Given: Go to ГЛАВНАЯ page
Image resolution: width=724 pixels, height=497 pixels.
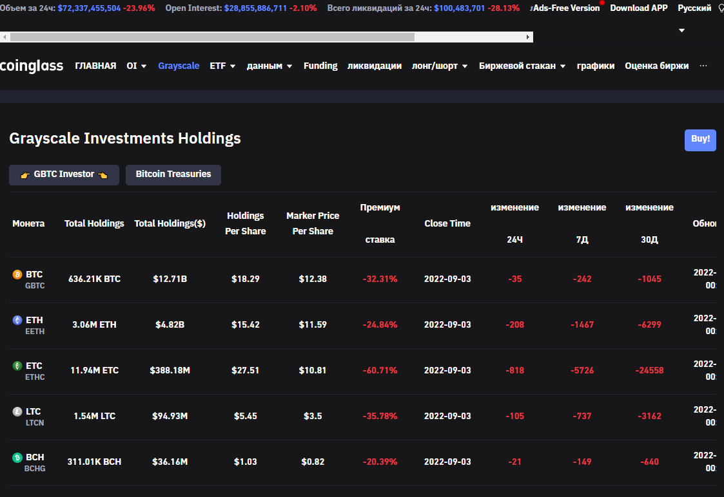Looking at the screenshot, I should (x=95, y=66).
